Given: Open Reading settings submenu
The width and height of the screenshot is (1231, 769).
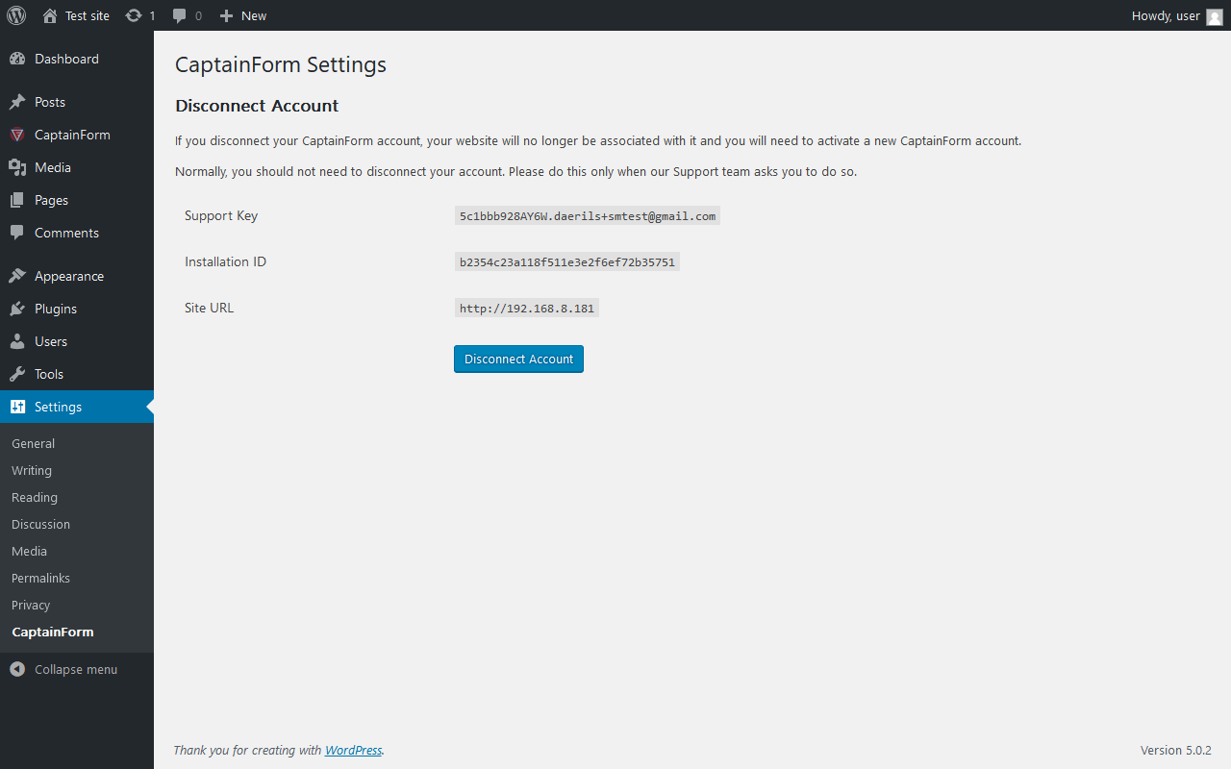Looking at the screenshot, I should [x=35, y=497].
